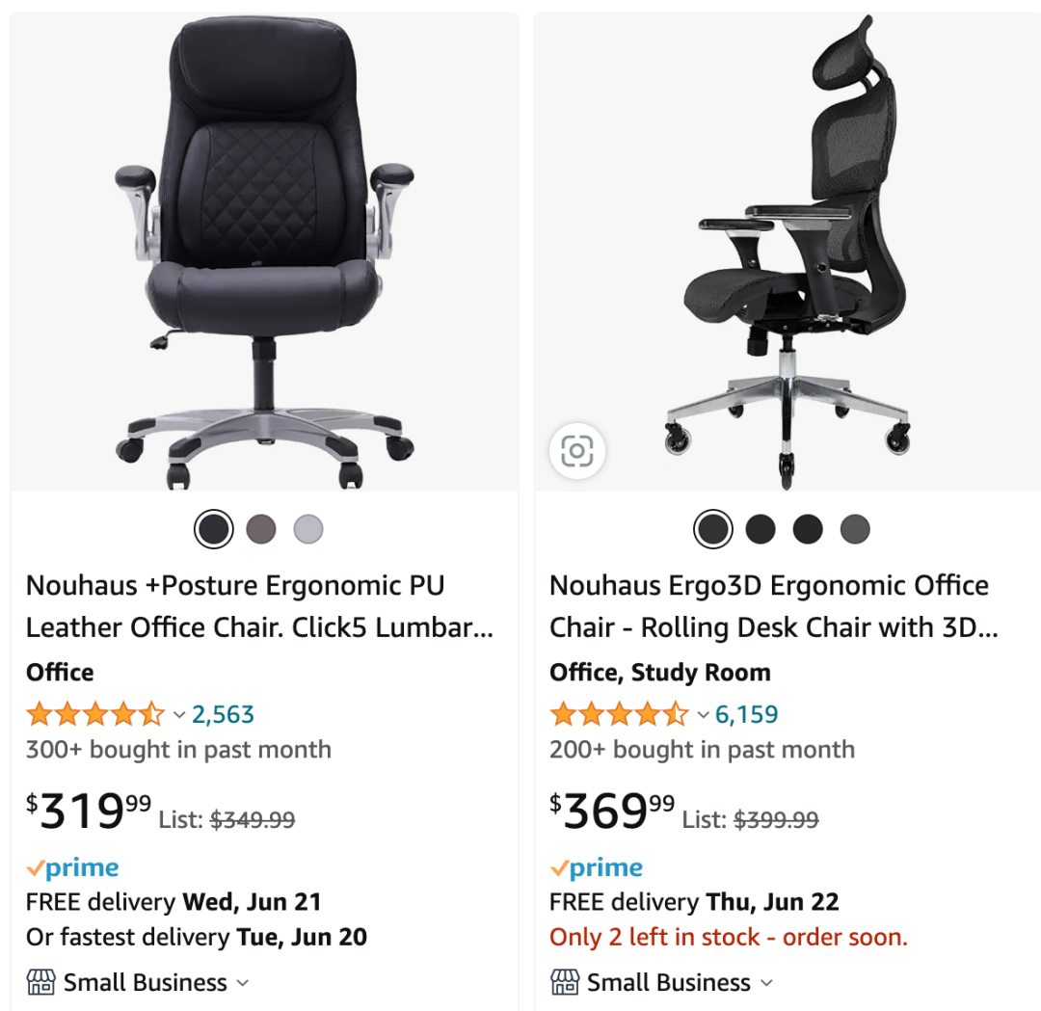Click the Prime logo under the $319.99 price
This screenshot has width=1041, height=1011.
click(72, 867)
